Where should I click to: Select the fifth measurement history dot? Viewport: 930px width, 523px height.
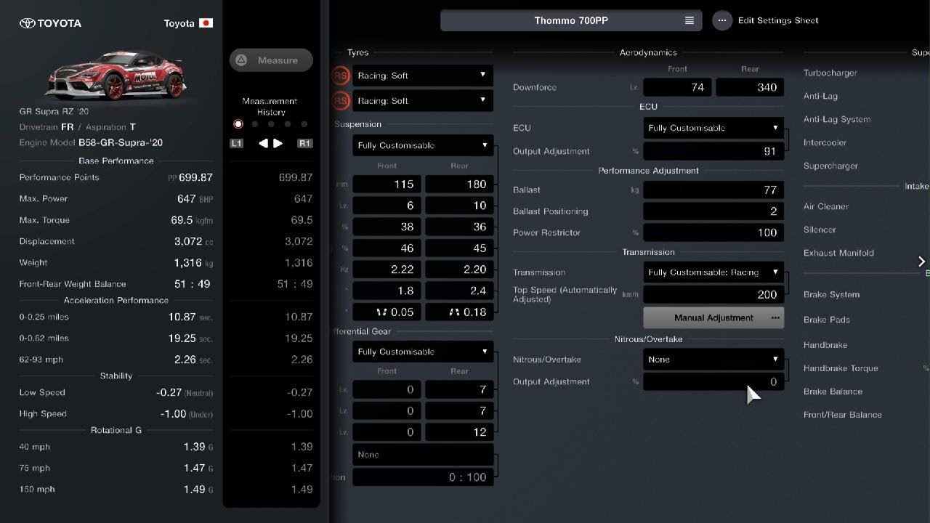(x=304, y=124)
